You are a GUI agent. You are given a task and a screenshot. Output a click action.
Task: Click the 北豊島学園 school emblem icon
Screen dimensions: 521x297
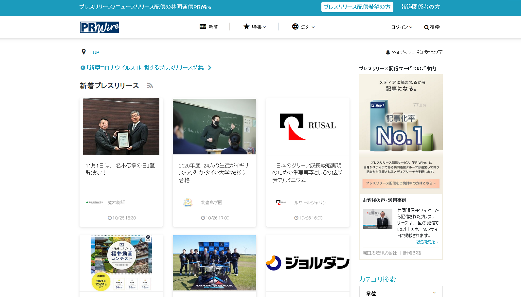(x=188, y=202)
